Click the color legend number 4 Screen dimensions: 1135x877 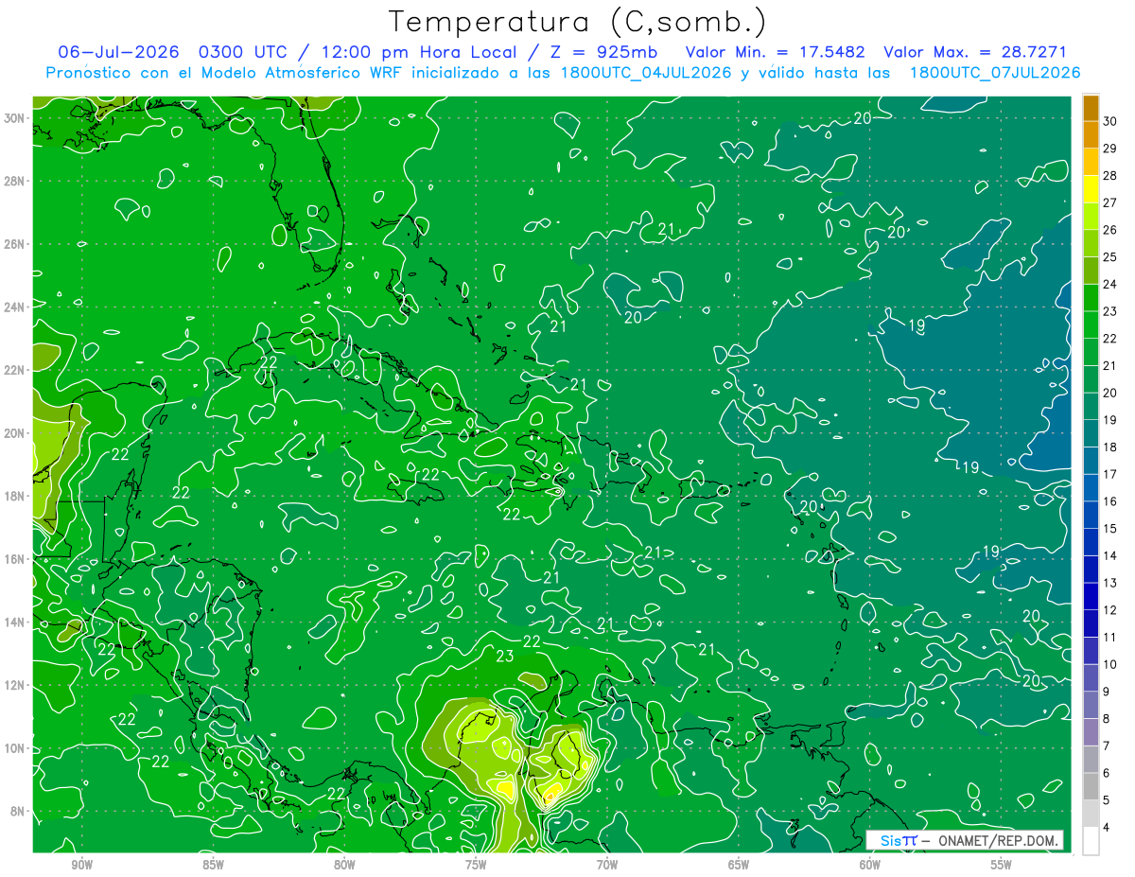[1107, 828]
